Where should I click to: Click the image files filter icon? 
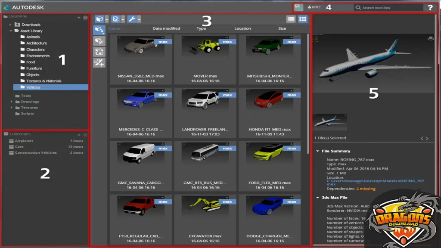coord(115,19)
